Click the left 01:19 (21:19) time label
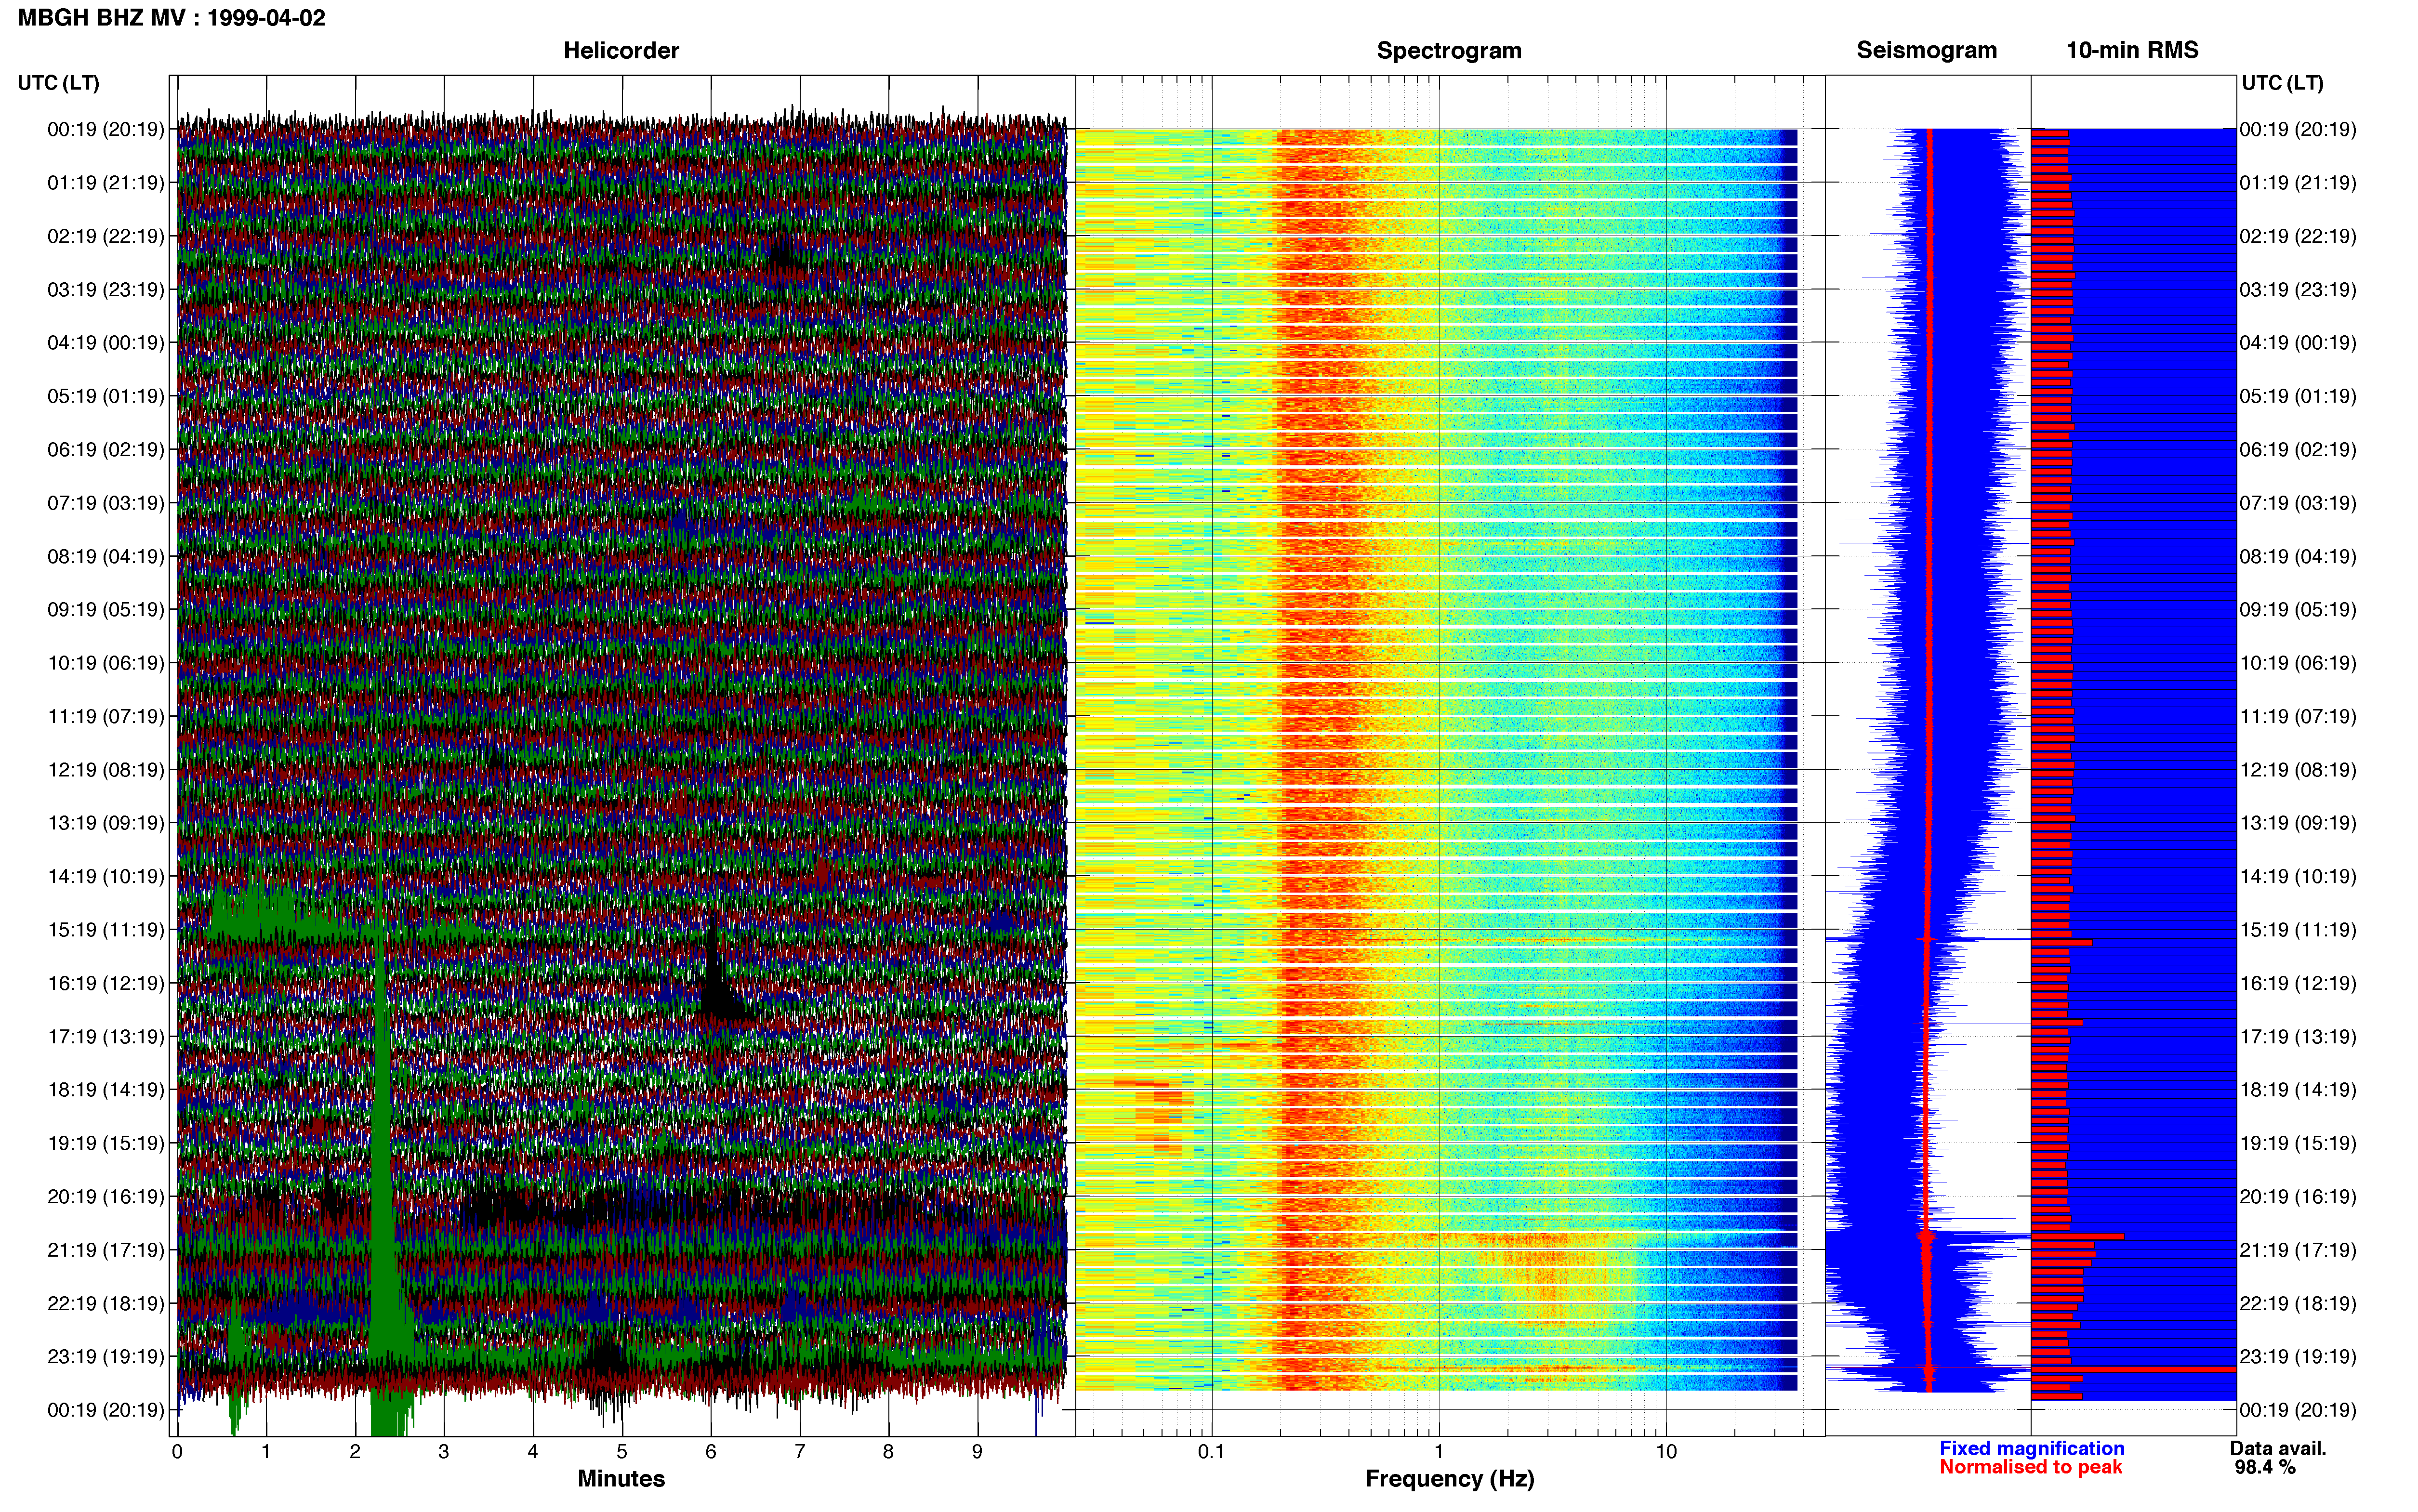Screen dimensions: 2418x1512 click(x=106, y=183)
